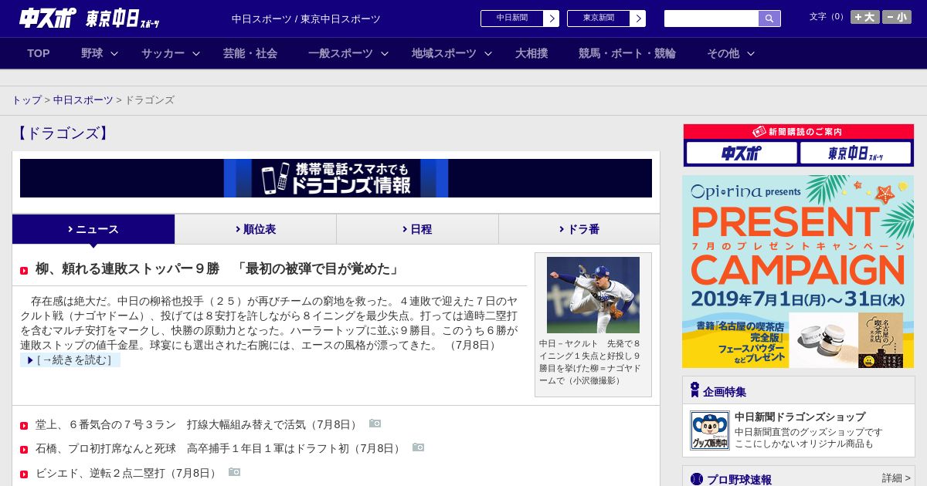927x486 pixels.
Task: Open 芸能・社会 navigation item
Action: [250, 53]
